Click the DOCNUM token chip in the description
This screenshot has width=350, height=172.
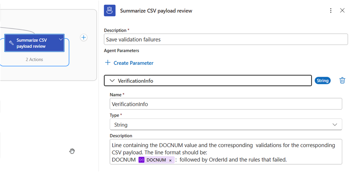pos(156,160)
